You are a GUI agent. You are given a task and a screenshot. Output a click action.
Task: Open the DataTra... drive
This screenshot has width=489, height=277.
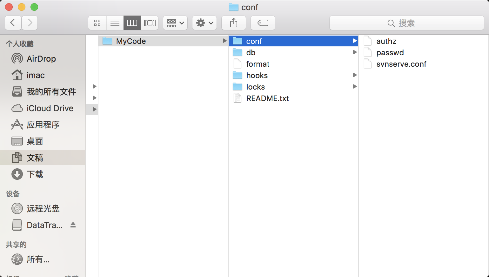43,225
